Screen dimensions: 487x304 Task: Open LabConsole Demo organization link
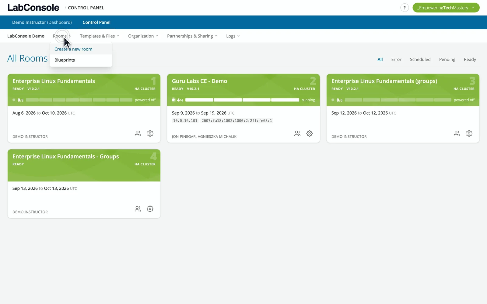pos(26,36)
